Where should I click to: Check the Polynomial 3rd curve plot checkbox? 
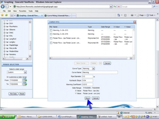[51, 38]
